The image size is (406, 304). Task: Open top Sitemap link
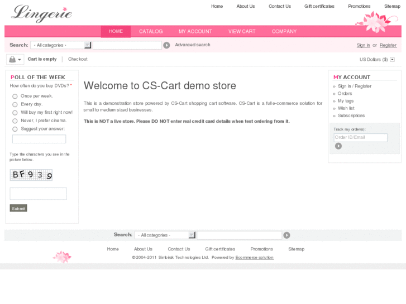pos(392,6)
